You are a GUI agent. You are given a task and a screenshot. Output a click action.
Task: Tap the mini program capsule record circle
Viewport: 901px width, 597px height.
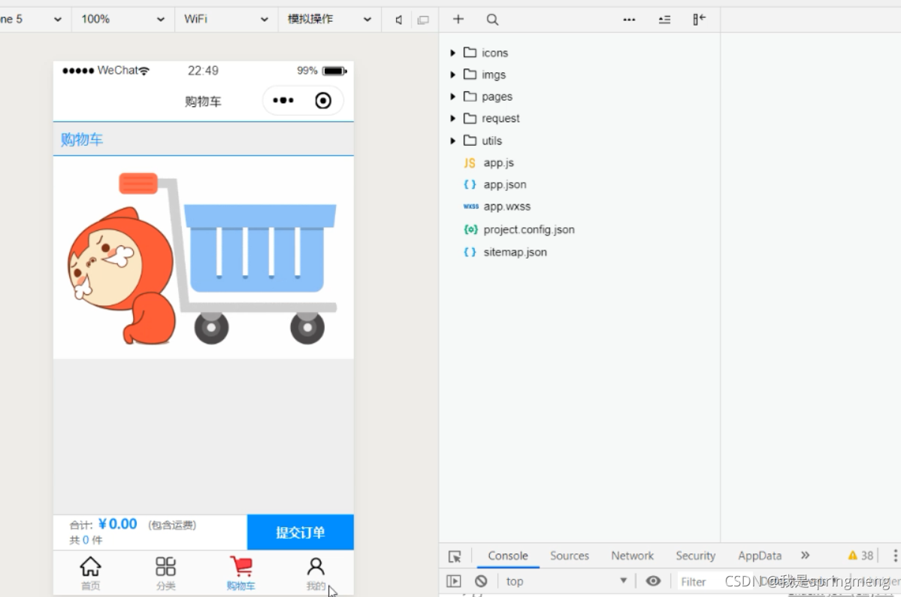tap(323, 101)
